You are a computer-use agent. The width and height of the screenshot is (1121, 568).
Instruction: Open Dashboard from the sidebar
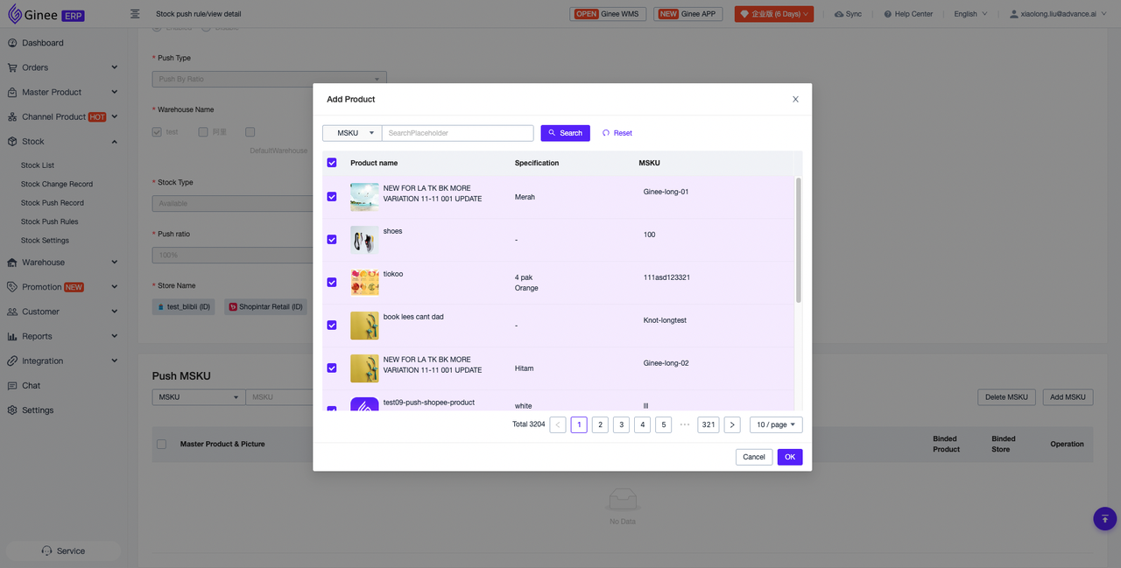tap(42, 43)
